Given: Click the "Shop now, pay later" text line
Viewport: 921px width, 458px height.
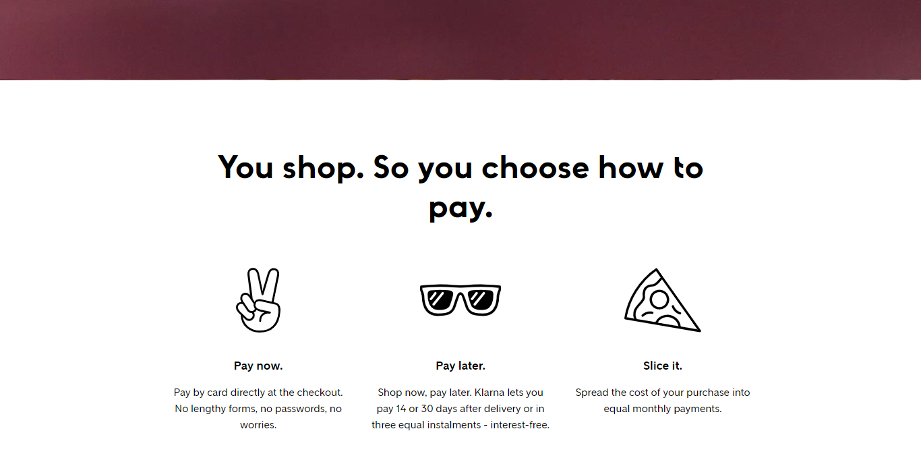Looking at the screenshot, I should pyautogui.click(x=460, y=392).
